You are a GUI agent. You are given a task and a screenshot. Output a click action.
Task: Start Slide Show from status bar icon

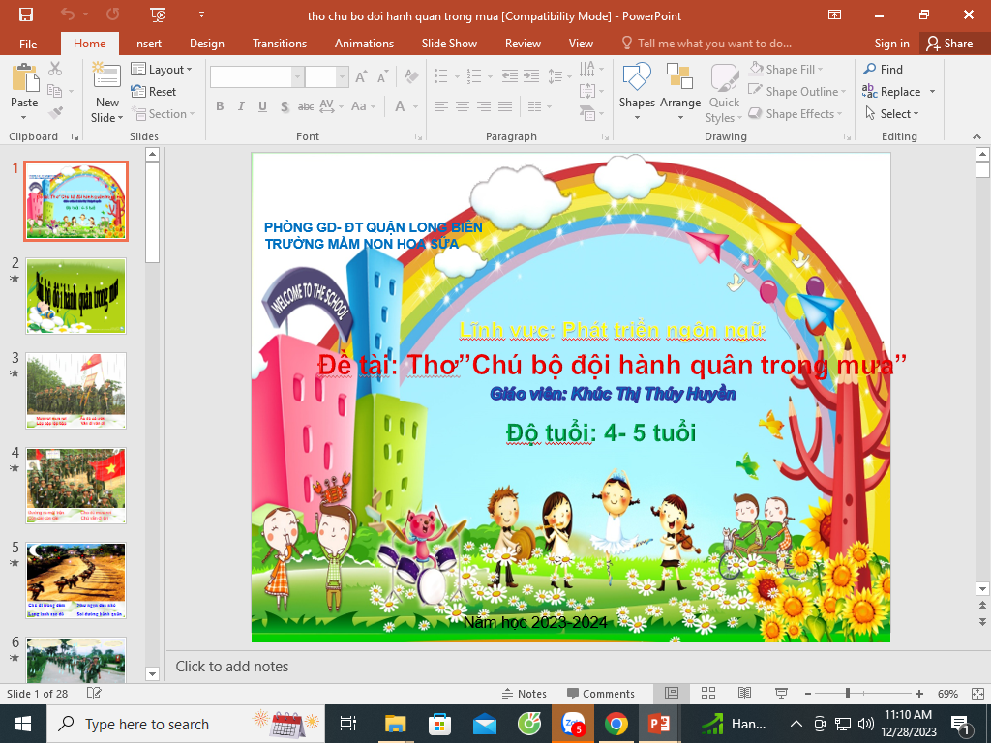(781, 694)
